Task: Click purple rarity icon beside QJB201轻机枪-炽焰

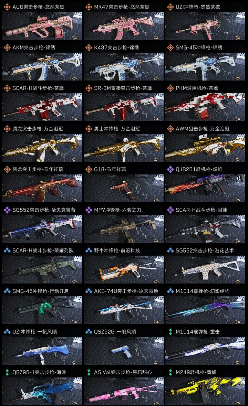Action: pyautogui.click(x=170, y=169)
